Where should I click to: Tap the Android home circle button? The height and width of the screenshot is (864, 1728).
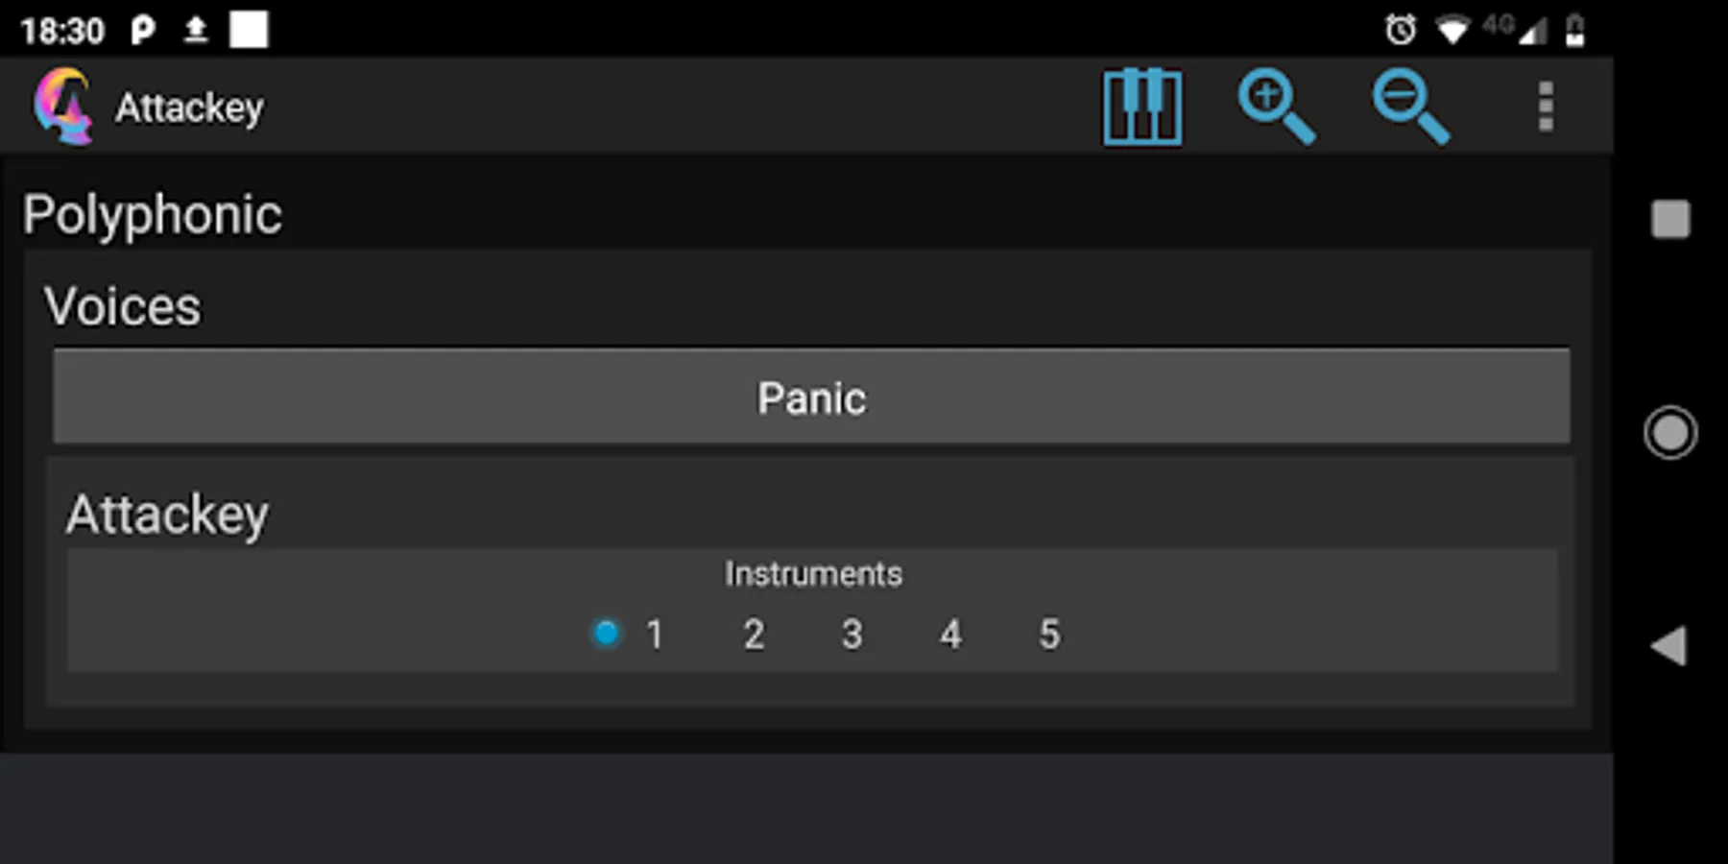pos(1670,433)
